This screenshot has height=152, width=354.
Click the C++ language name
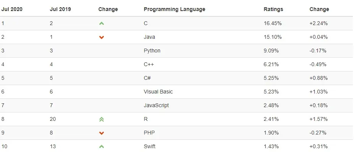[149, 65]
